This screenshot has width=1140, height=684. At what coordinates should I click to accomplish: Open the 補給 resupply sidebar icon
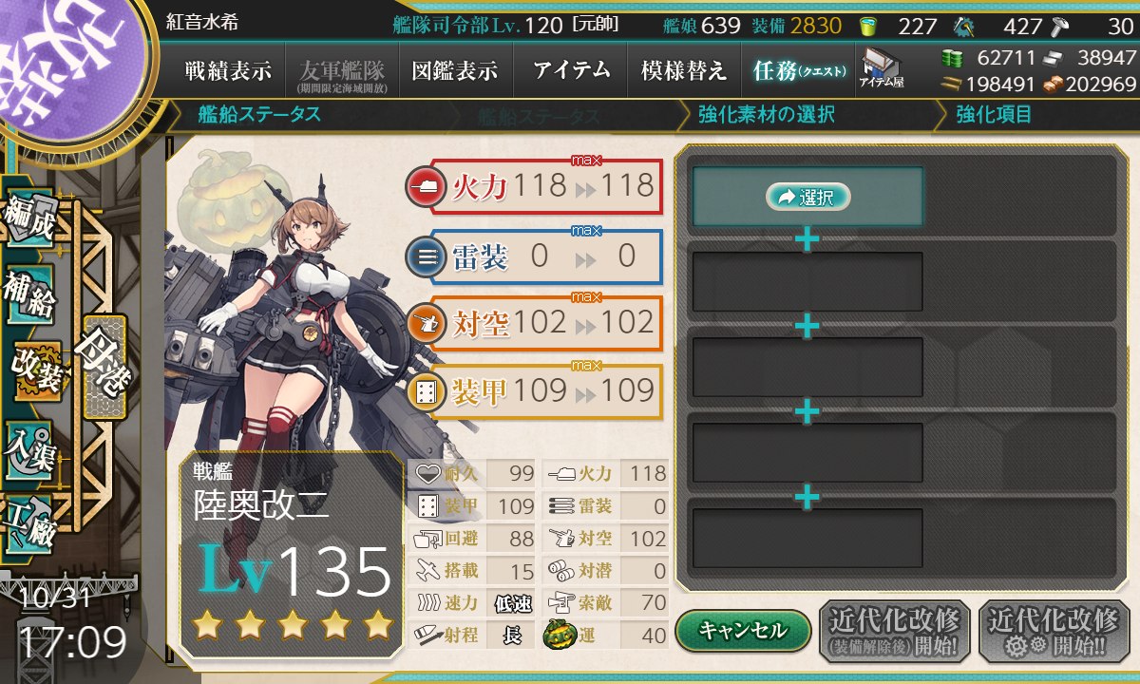28,297
